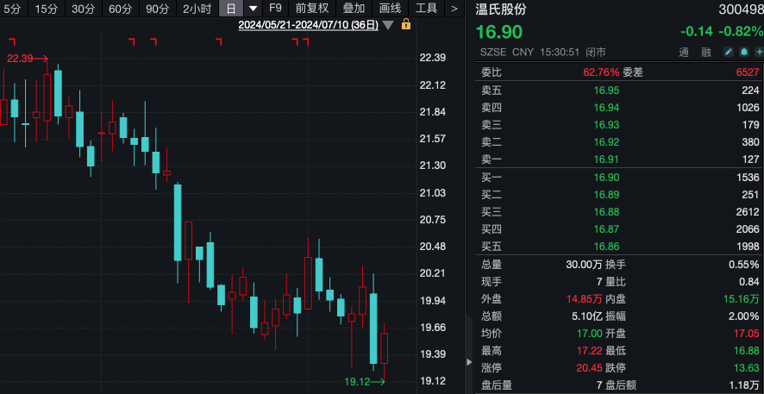764x394 pixels.
Task: Click the 内盘 value 15.16万
Action: coord(742,299)
